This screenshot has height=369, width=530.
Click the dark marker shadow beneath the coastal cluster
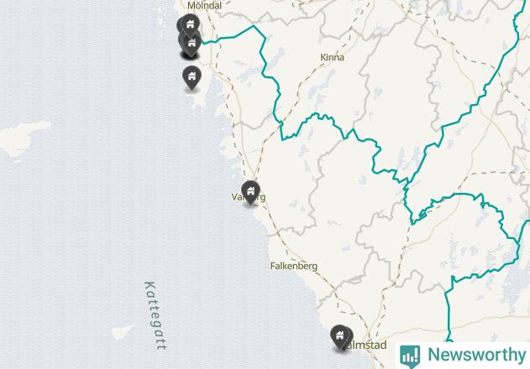pos(191,56)
